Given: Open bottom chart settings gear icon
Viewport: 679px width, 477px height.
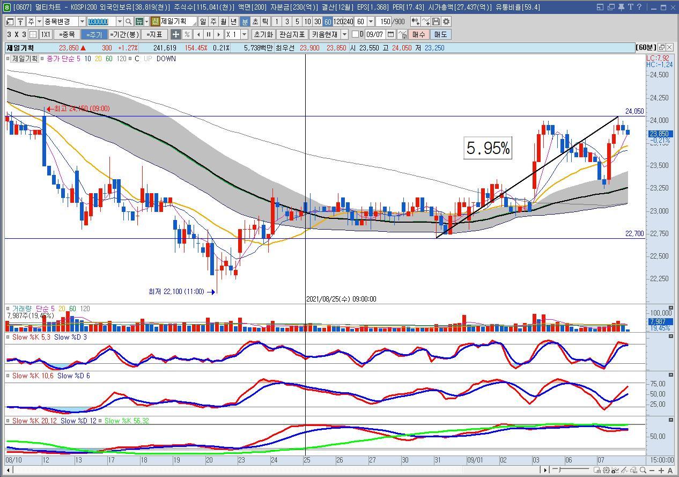Looking at the screenshot, I should (x=606, y=470).
